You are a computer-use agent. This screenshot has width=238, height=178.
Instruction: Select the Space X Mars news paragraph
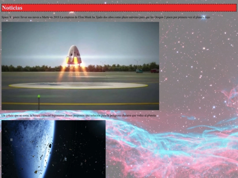[106, 17]
